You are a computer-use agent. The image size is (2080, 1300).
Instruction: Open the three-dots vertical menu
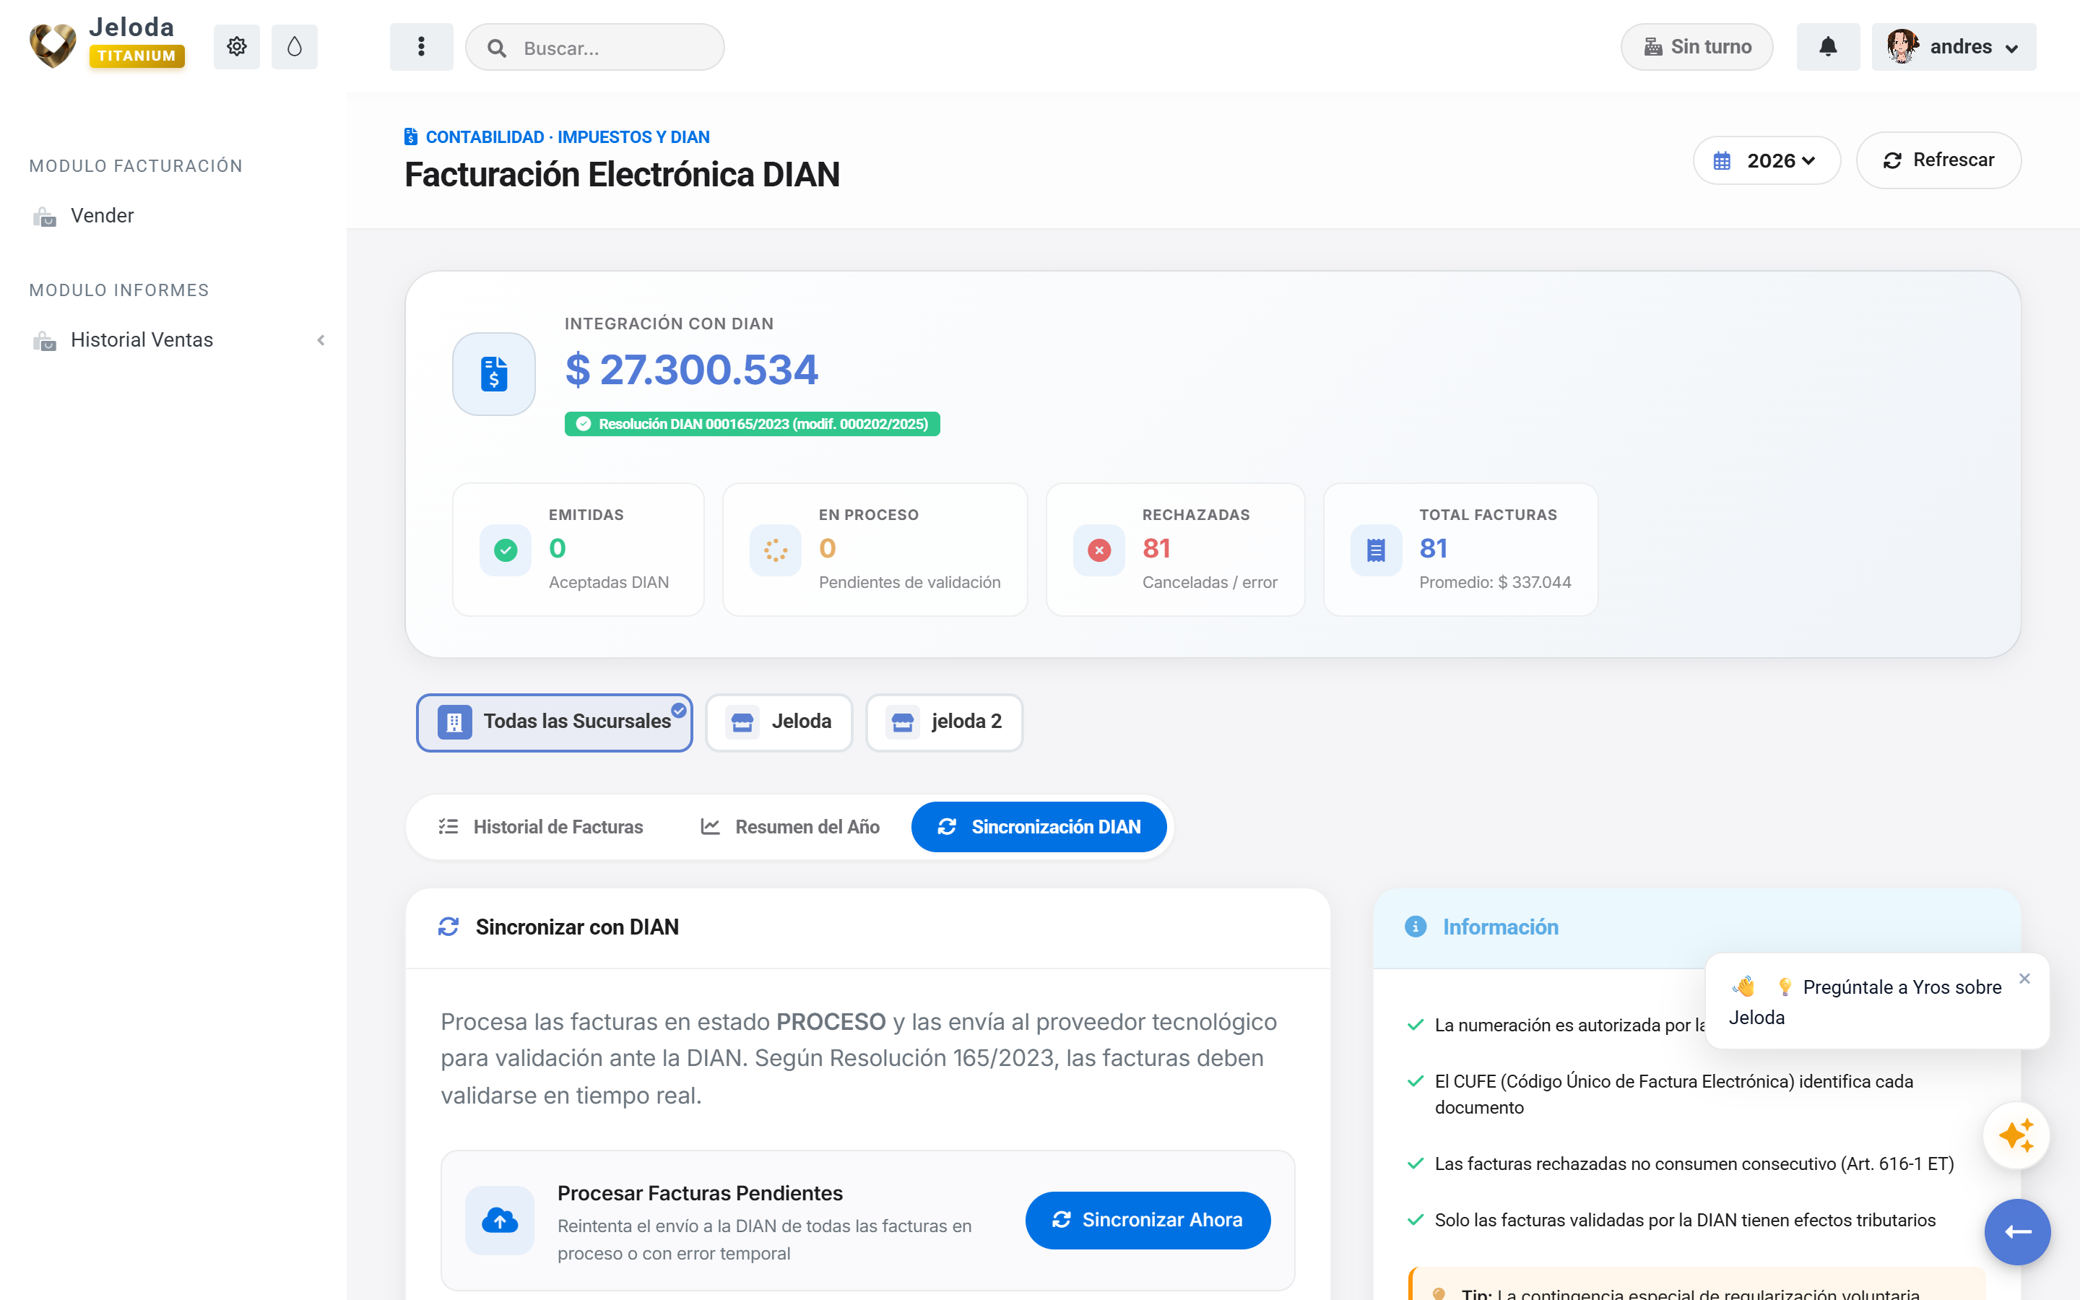coord(421,46)
